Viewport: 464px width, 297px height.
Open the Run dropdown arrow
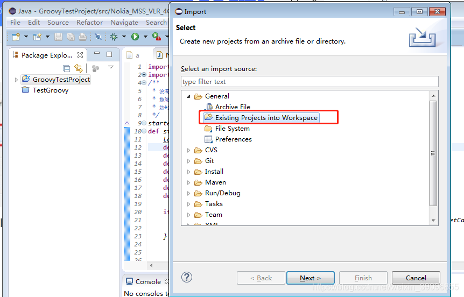(x=145, y=37)
